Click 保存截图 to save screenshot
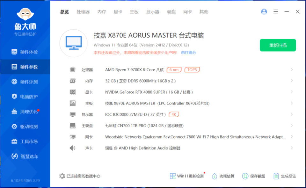This screenshot has height=188, width=306. pos(253,176)
